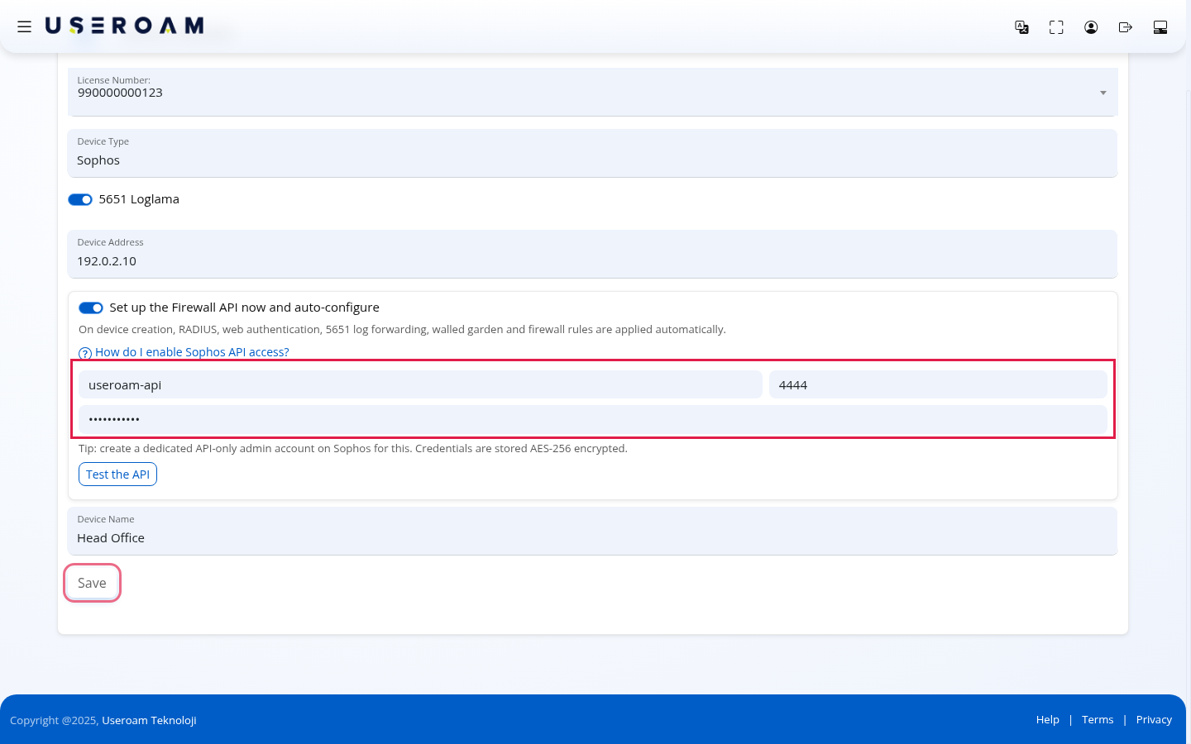Toggle the 5651 Loglama switch
1191x744 pixels.
click(80, 199)
